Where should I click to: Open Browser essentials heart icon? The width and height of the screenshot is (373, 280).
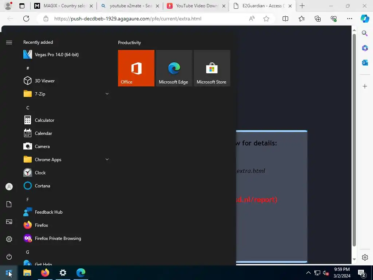pyautogui.click(x=334, y=19)
